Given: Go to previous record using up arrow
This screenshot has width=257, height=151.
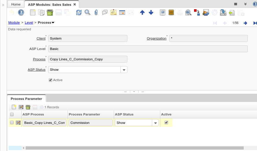Looking at the screenshot, I should click(142, 12).
